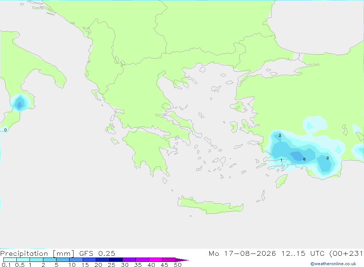Click the 5–10 mm legend color swatch

63,260
